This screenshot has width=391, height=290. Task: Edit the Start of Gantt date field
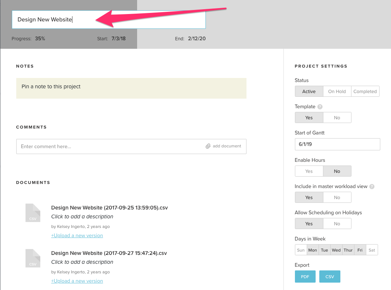tap(337, 144)
